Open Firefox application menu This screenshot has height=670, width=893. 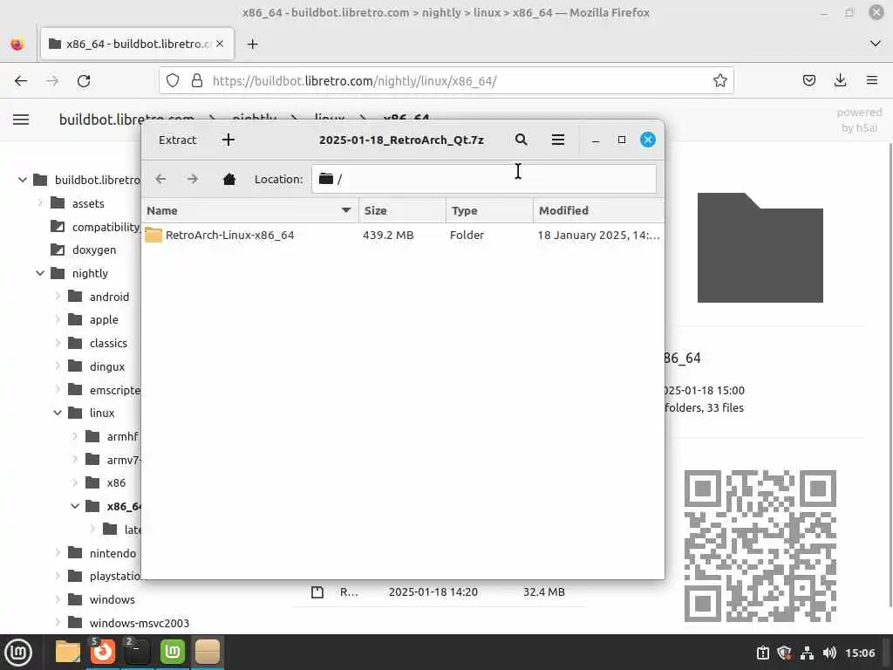point(872,80)
